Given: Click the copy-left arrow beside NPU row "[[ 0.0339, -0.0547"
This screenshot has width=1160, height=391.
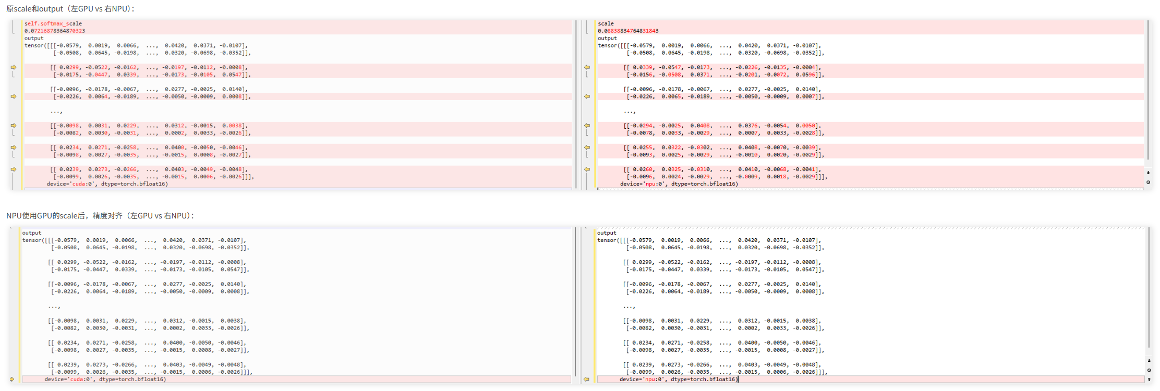Looking at the screenshot, I should tap(587, 67).
